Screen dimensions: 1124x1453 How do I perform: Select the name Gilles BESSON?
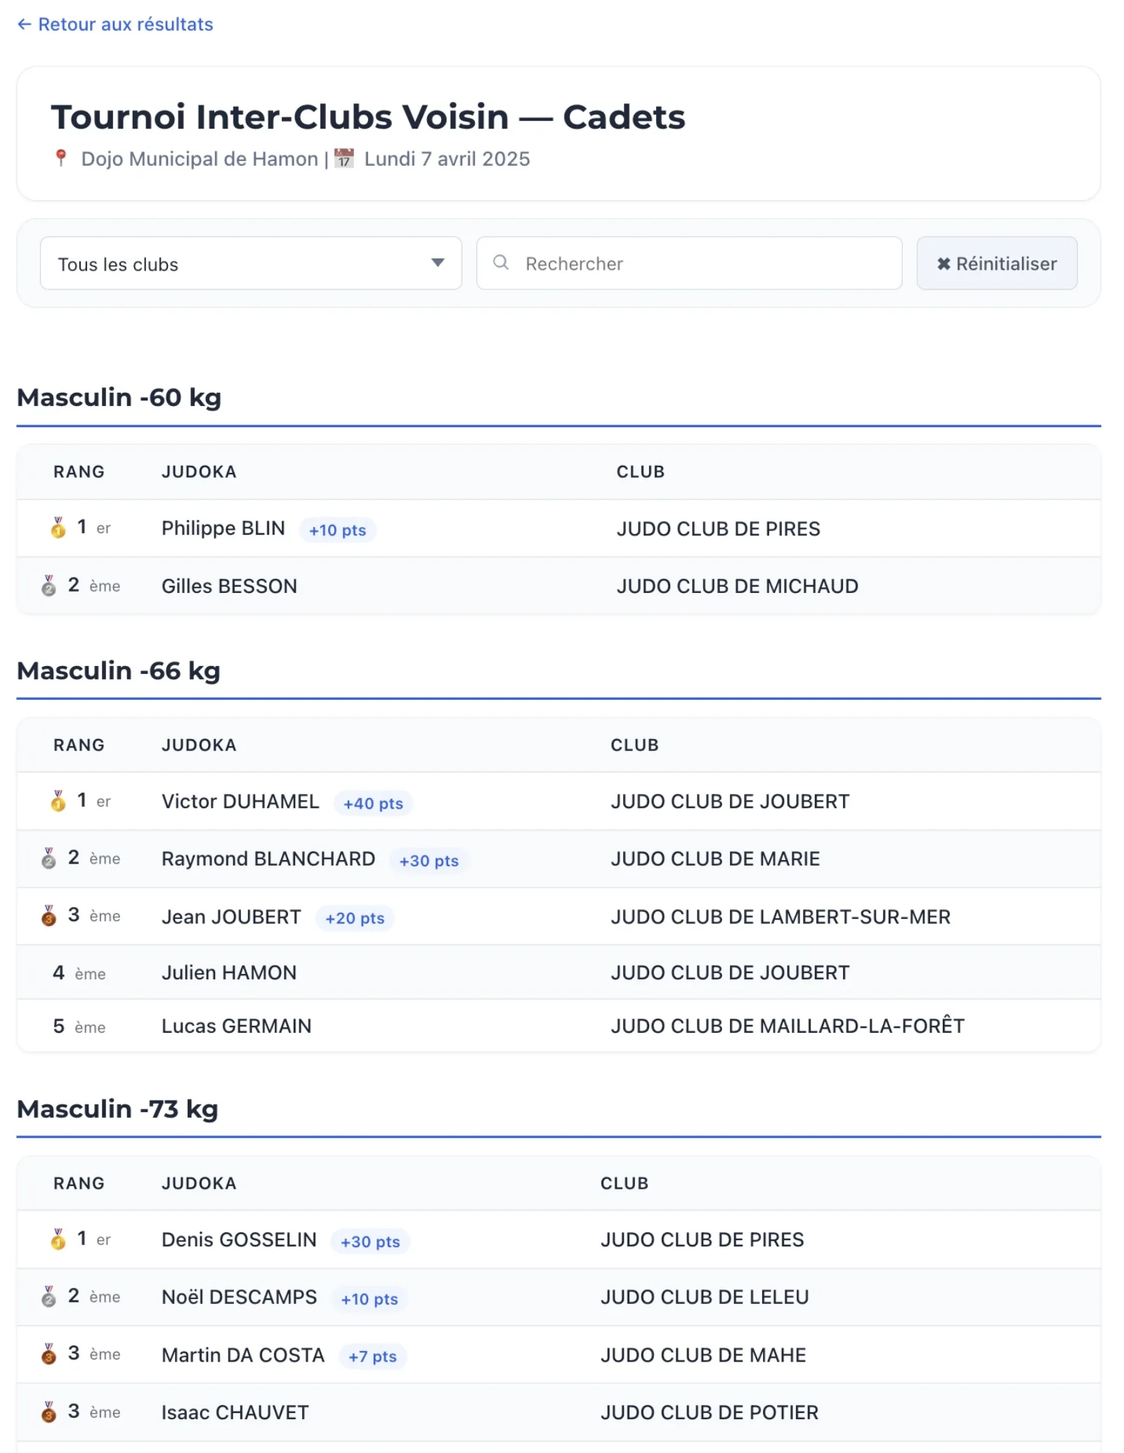(x=230, y=586)
